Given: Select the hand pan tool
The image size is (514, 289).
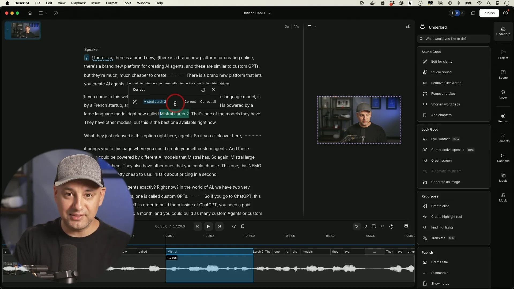Looking at the screenshot, I should point(391,226).
